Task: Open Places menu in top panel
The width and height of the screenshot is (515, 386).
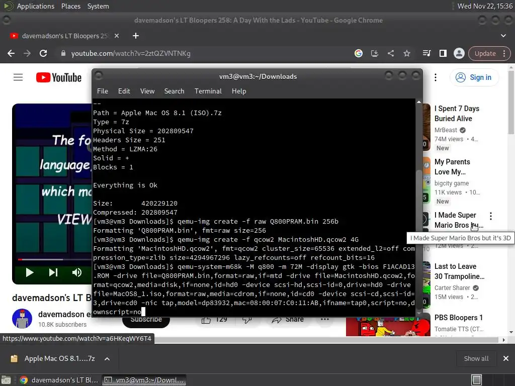Action: [70, 6]
